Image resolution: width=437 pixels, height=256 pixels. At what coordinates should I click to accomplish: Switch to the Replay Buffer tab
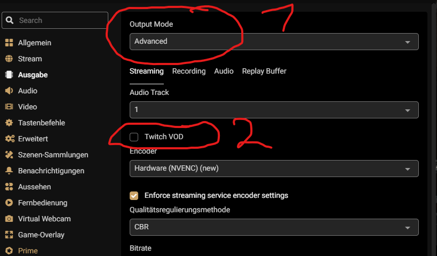point(264,71)
